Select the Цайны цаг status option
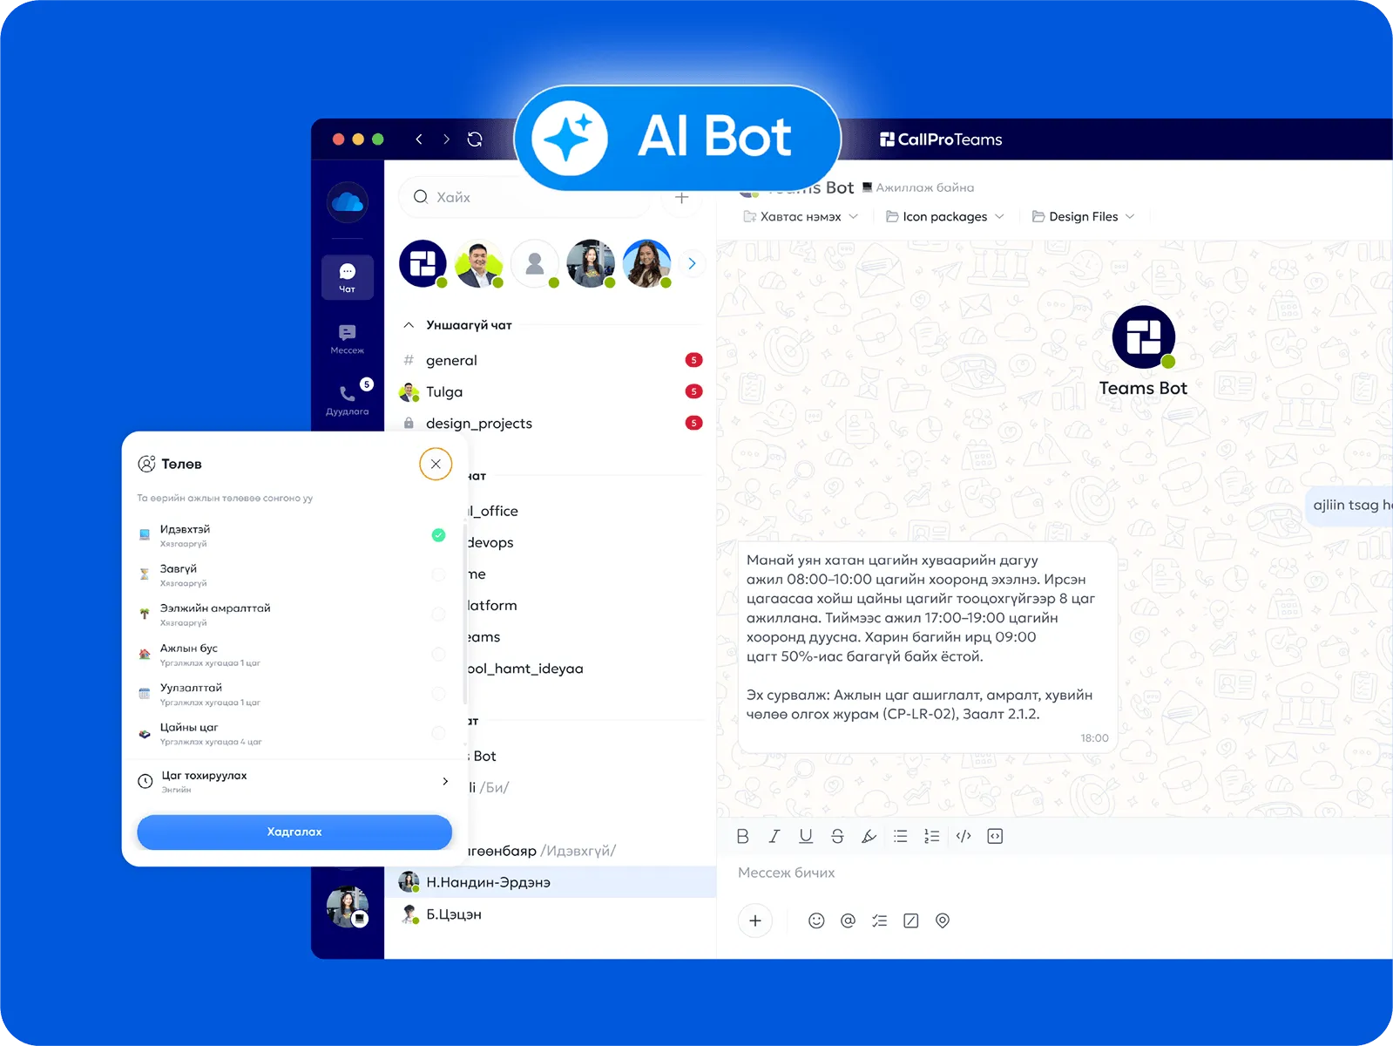 click(293, 733)
